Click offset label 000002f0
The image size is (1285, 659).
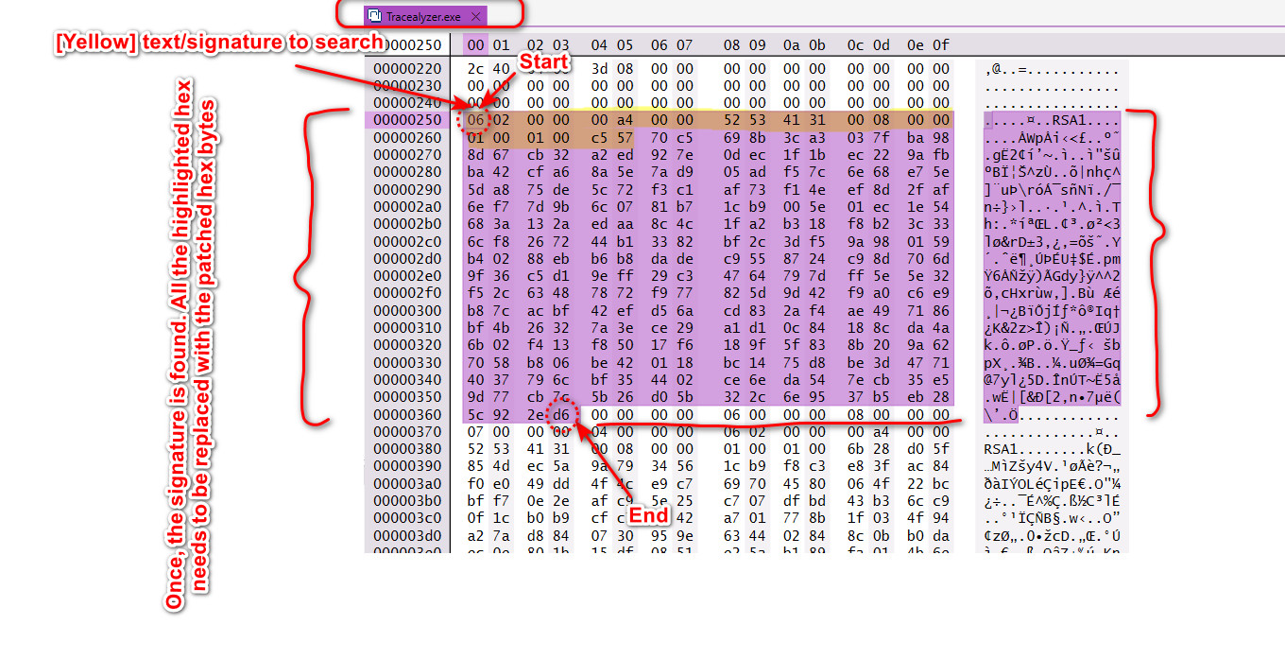coord(407,293)
